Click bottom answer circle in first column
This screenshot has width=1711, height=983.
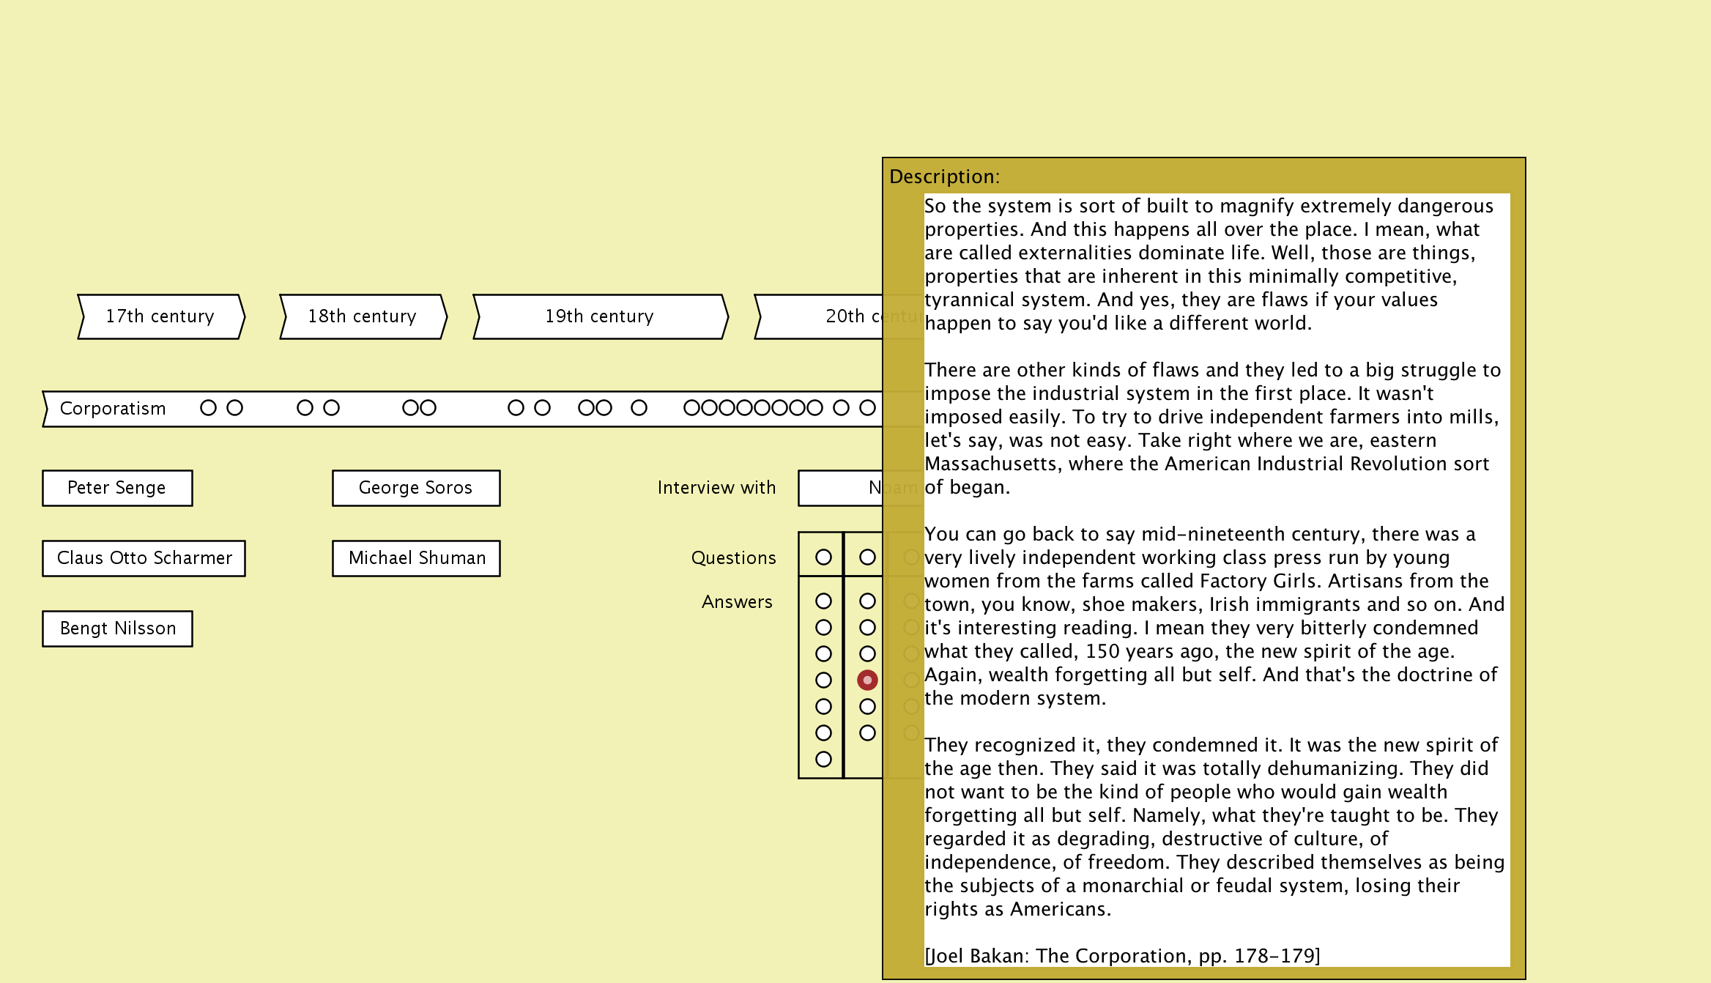[x=823, y=760]
